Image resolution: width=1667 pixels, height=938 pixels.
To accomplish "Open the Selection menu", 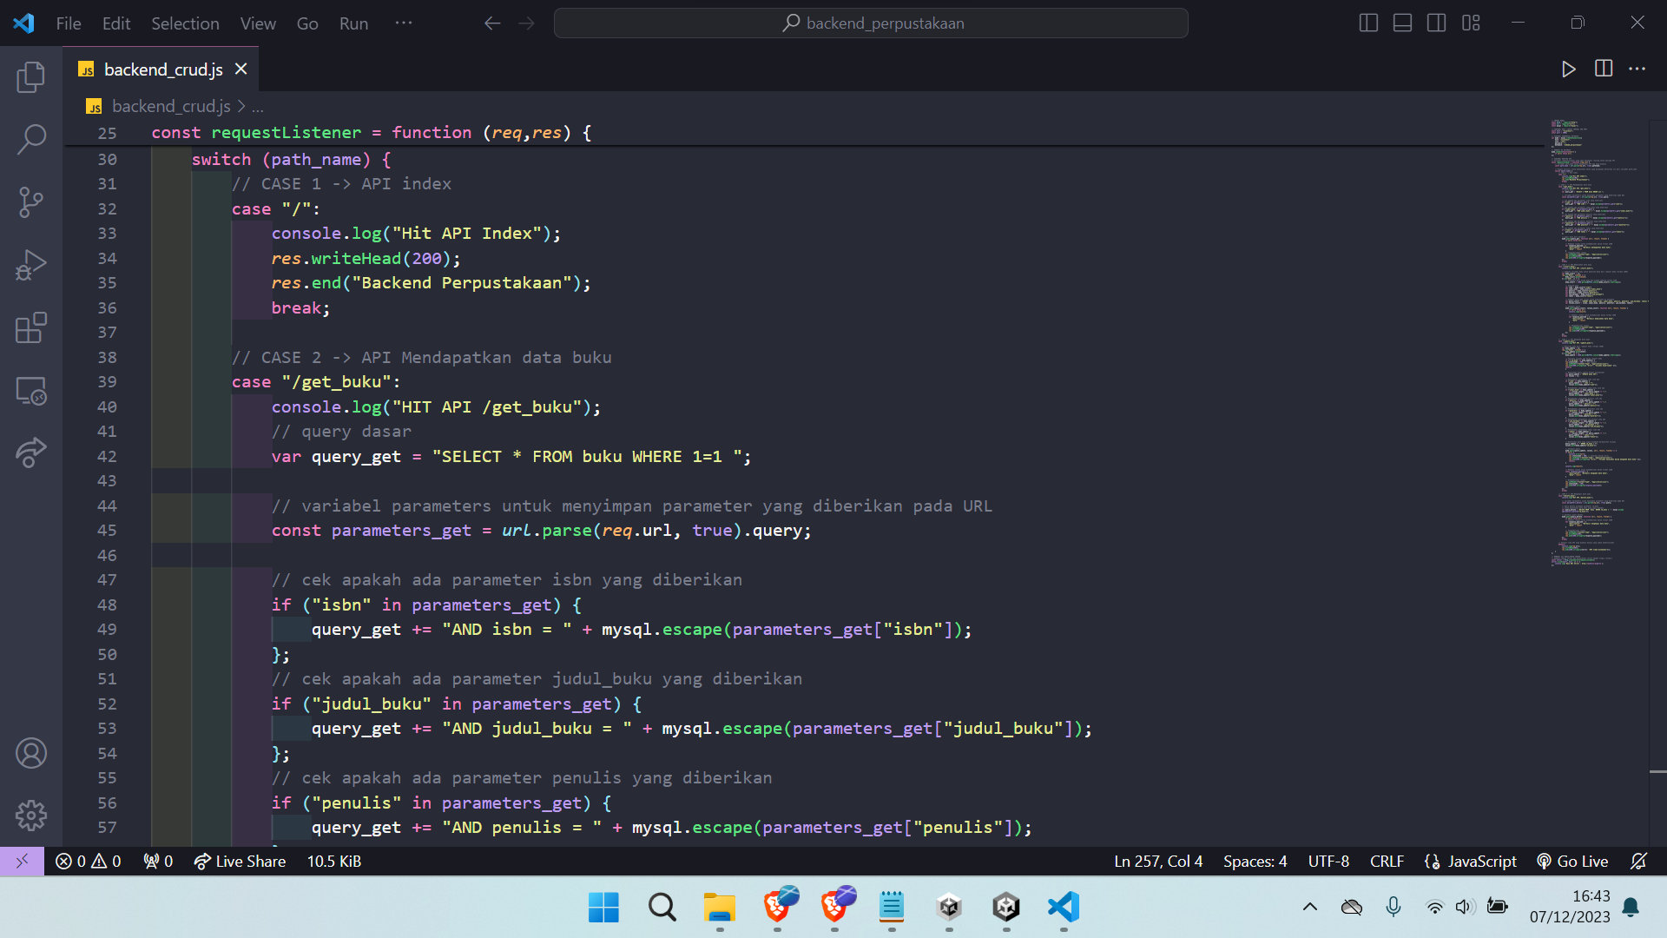I will coord(185,23).
